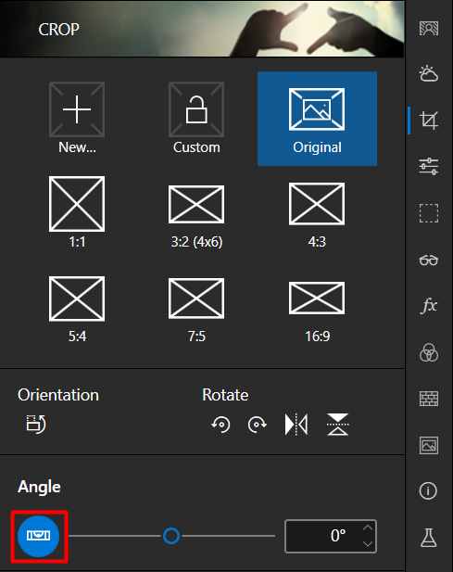
Task: Click the angle slider handle
Action: [x=171, y=536]
